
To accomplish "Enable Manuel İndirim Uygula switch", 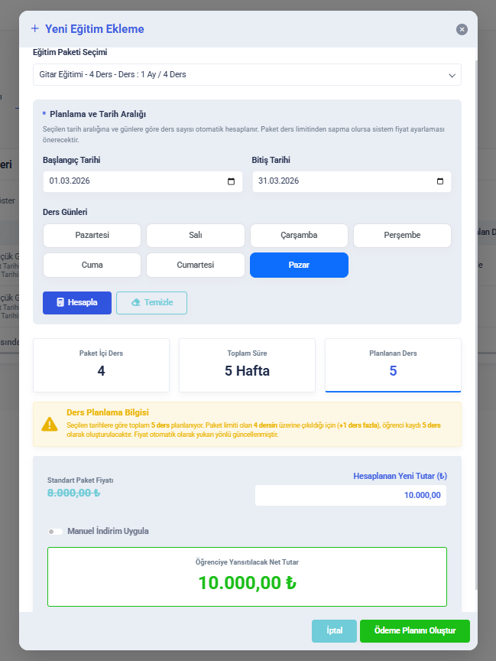I will coord(55,531).
